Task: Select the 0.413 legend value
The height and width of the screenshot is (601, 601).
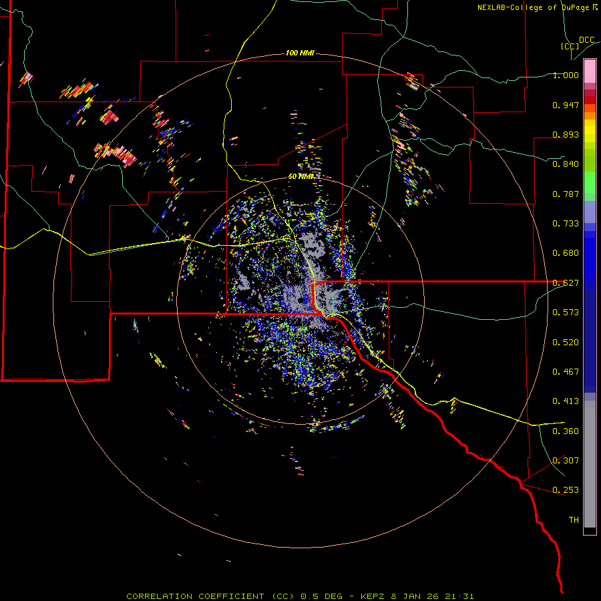Action: [x=566, y=401]
